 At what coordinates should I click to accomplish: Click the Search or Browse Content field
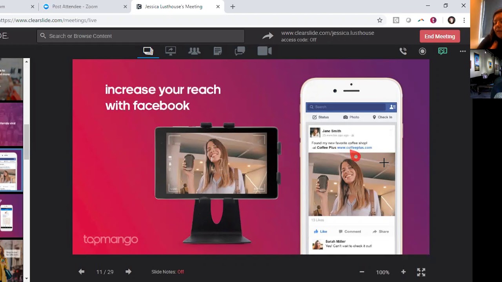point(140,36)
